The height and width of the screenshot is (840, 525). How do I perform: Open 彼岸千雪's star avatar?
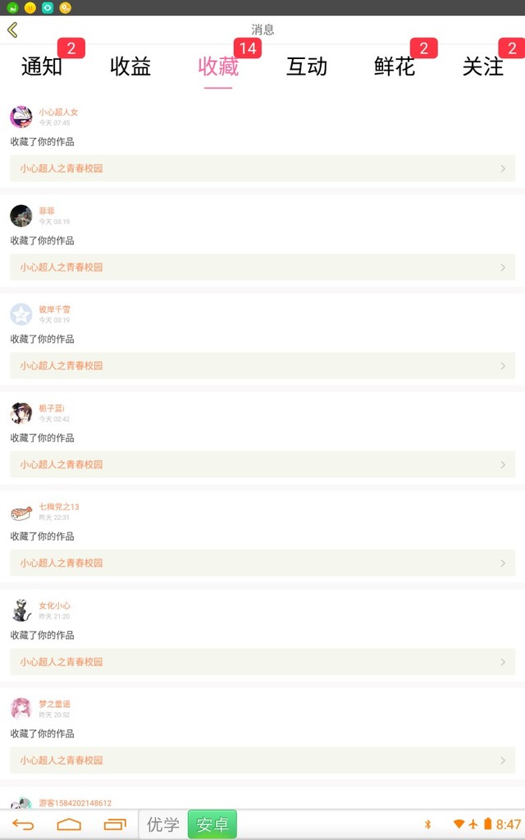pyautogui.click(x=21, y=314)
